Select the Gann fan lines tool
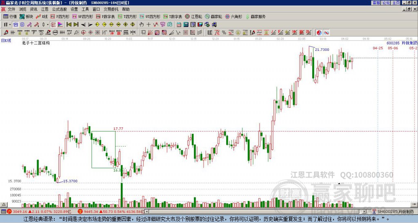The height and width of the screenshot is (223, 418). (150, 33)
